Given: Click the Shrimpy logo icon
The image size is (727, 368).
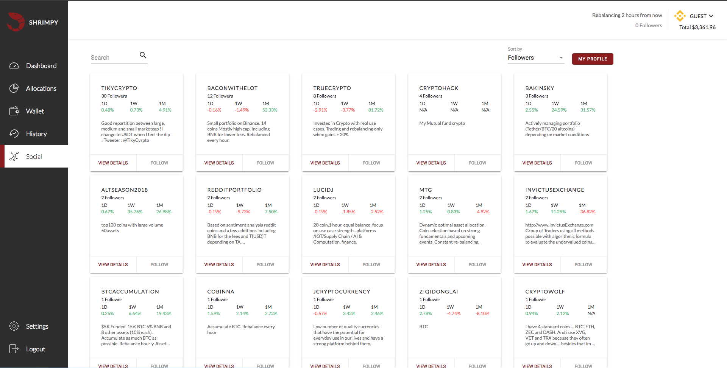Looking at the screenshot, I should tap(16, 22).
